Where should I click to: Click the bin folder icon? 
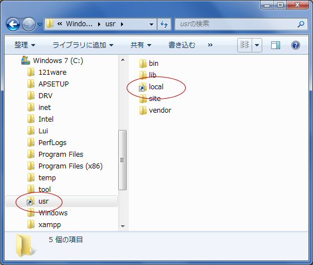tap(143, 64)
